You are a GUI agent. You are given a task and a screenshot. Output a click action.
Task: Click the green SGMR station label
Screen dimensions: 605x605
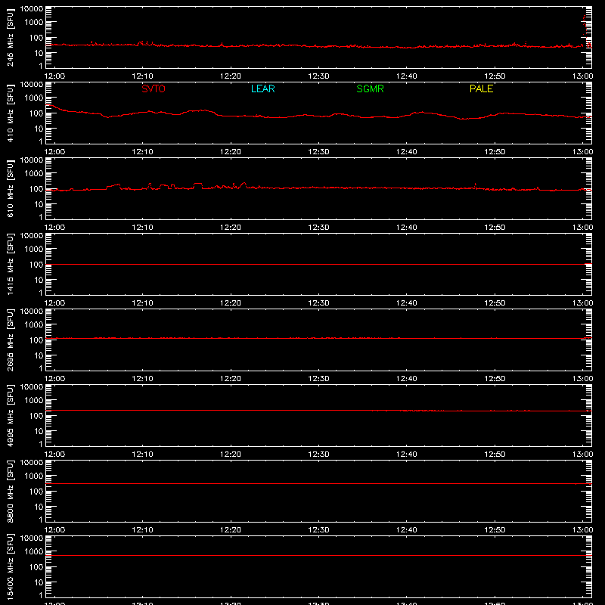370,88
